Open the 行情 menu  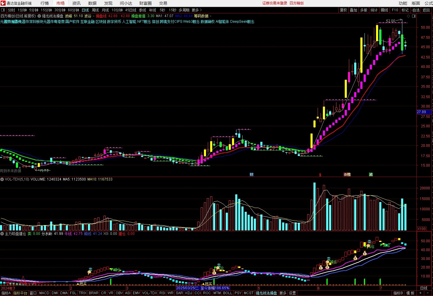[x=45, y=3]
